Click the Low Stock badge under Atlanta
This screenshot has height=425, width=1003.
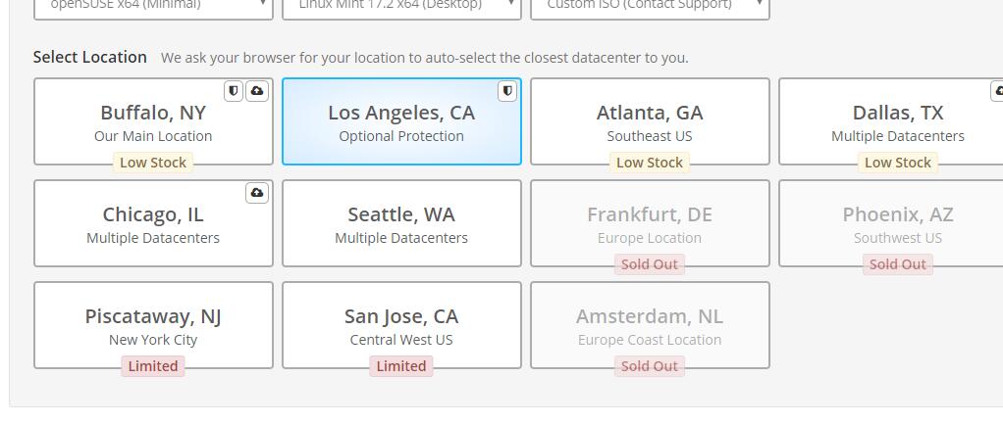[x=650, y=163]
